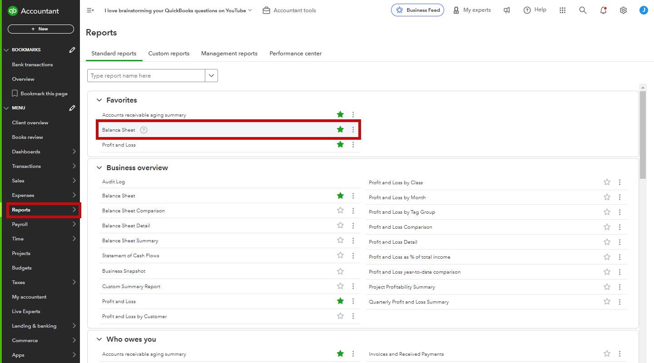Click the search magnifier icon
This screenshot has width=654, height=363.
point(583,10)
